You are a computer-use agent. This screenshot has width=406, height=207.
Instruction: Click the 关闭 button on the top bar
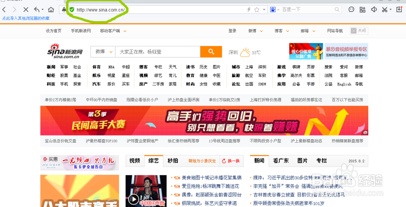pyautogui.click(x=359, y=31)
